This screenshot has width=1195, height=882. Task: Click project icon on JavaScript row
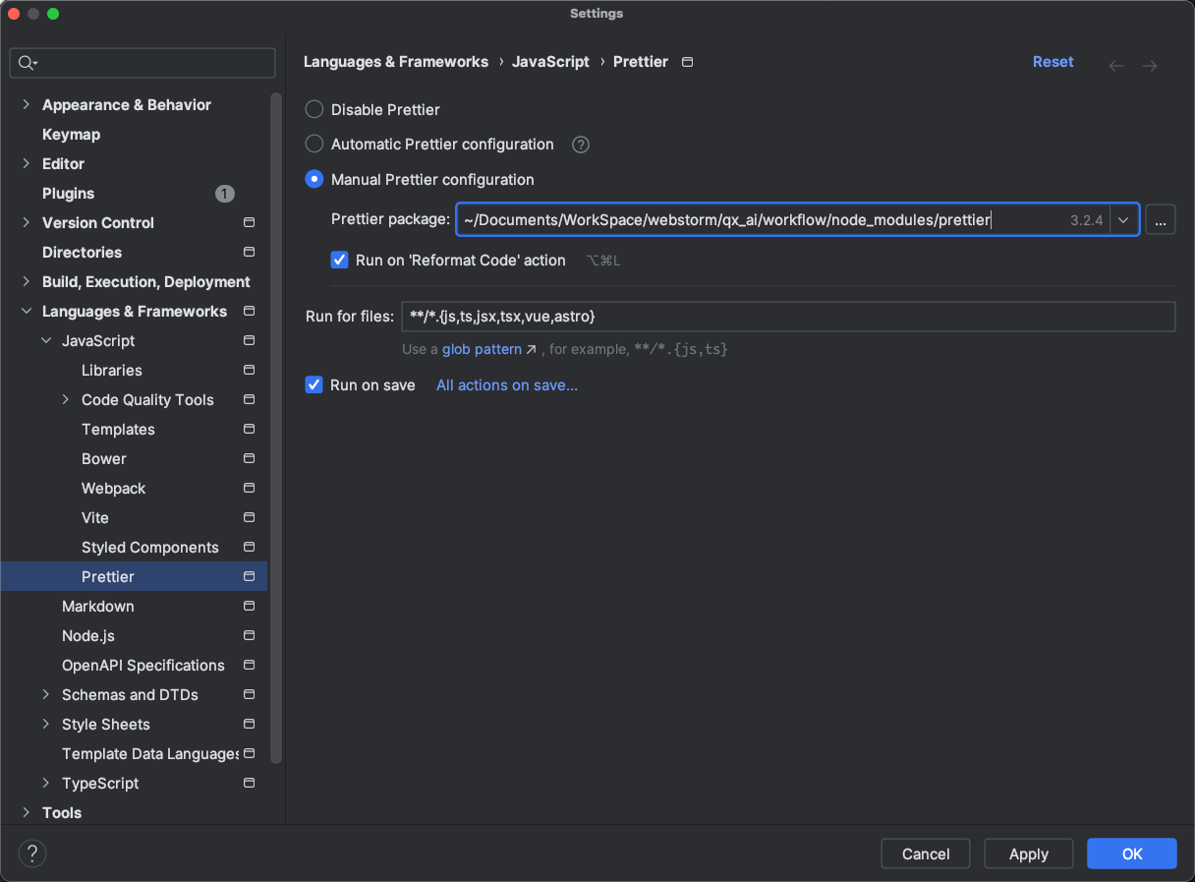point(249,341)
